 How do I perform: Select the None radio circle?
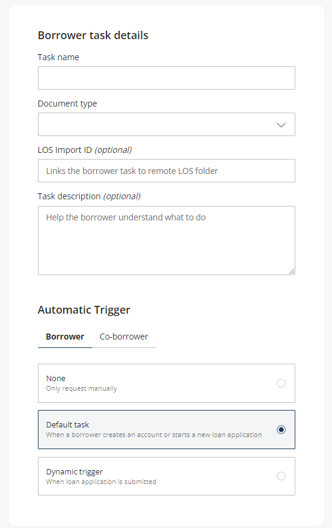(281, 383)
